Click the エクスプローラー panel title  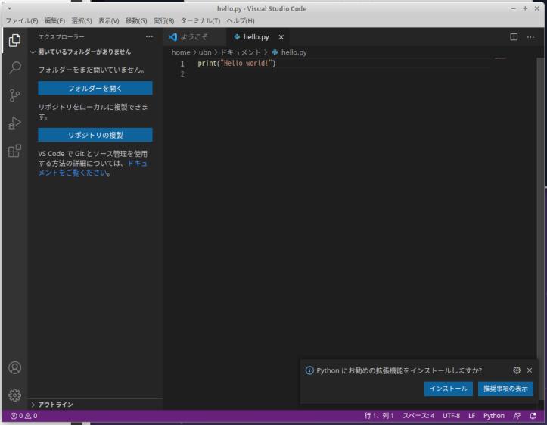coord(61,36)
